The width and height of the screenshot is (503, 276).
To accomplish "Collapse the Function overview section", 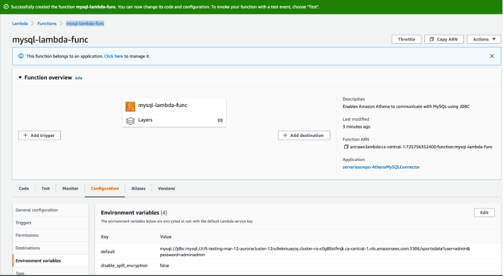I will [20, 78].
